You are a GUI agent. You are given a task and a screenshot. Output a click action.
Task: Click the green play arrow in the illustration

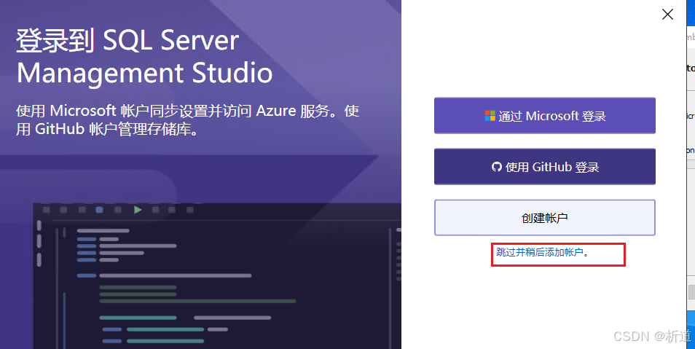[138, 210]
